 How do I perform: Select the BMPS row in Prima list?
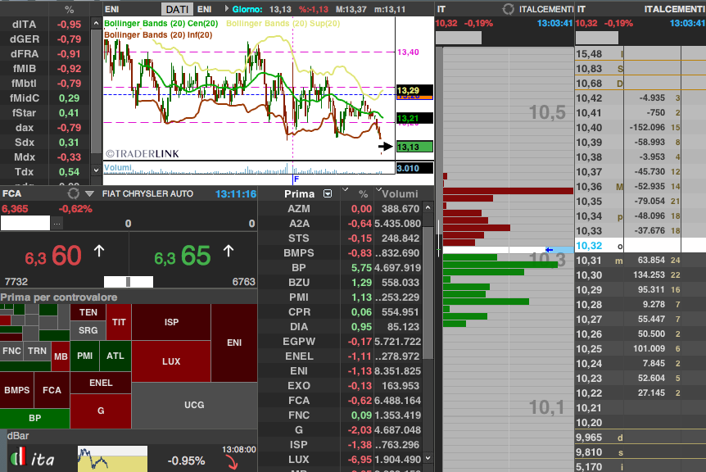pos(341,252)
